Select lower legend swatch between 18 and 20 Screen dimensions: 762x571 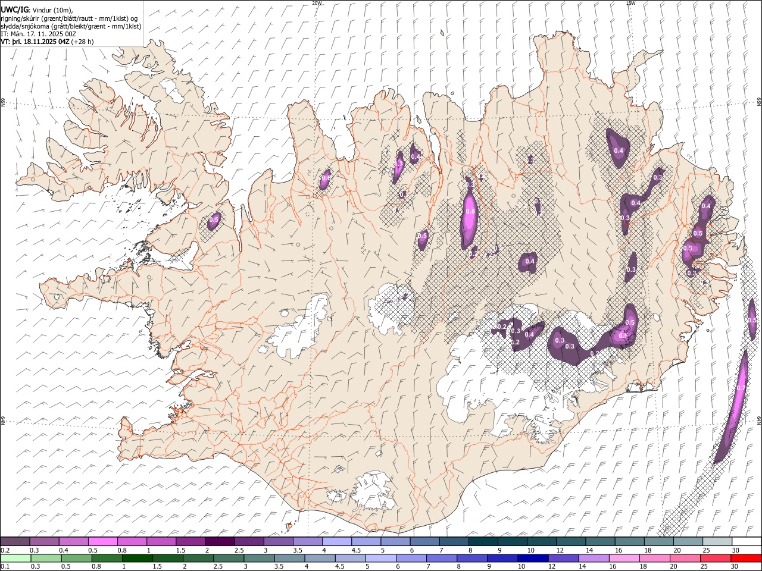[x=655, y=558]
